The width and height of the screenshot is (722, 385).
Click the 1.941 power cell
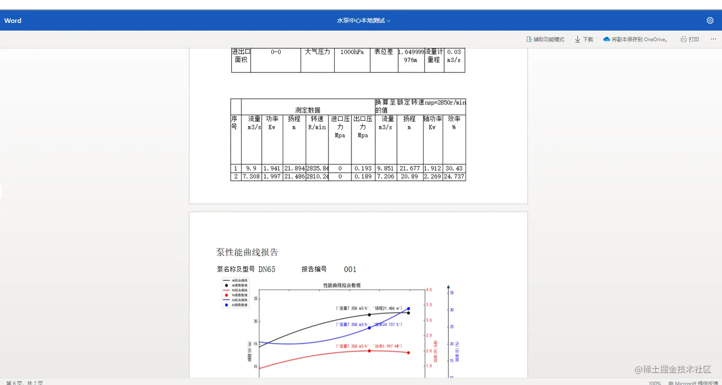click(x=272, y=168)
